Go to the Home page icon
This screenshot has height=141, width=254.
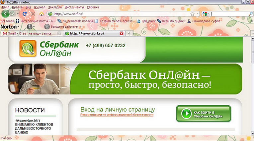[42, 14]
